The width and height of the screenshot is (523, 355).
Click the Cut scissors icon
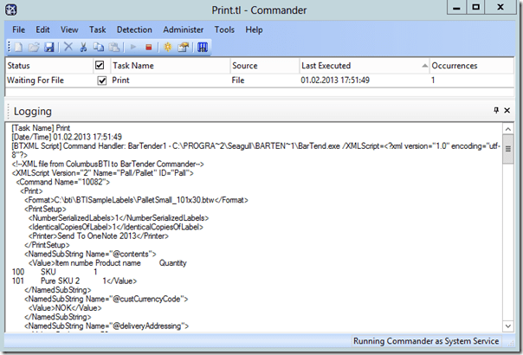pyautogui.click(x=85, y=47)
